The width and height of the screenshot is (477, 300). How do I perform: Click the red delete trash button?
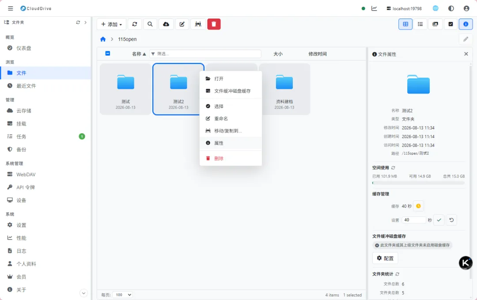(214, 24)
